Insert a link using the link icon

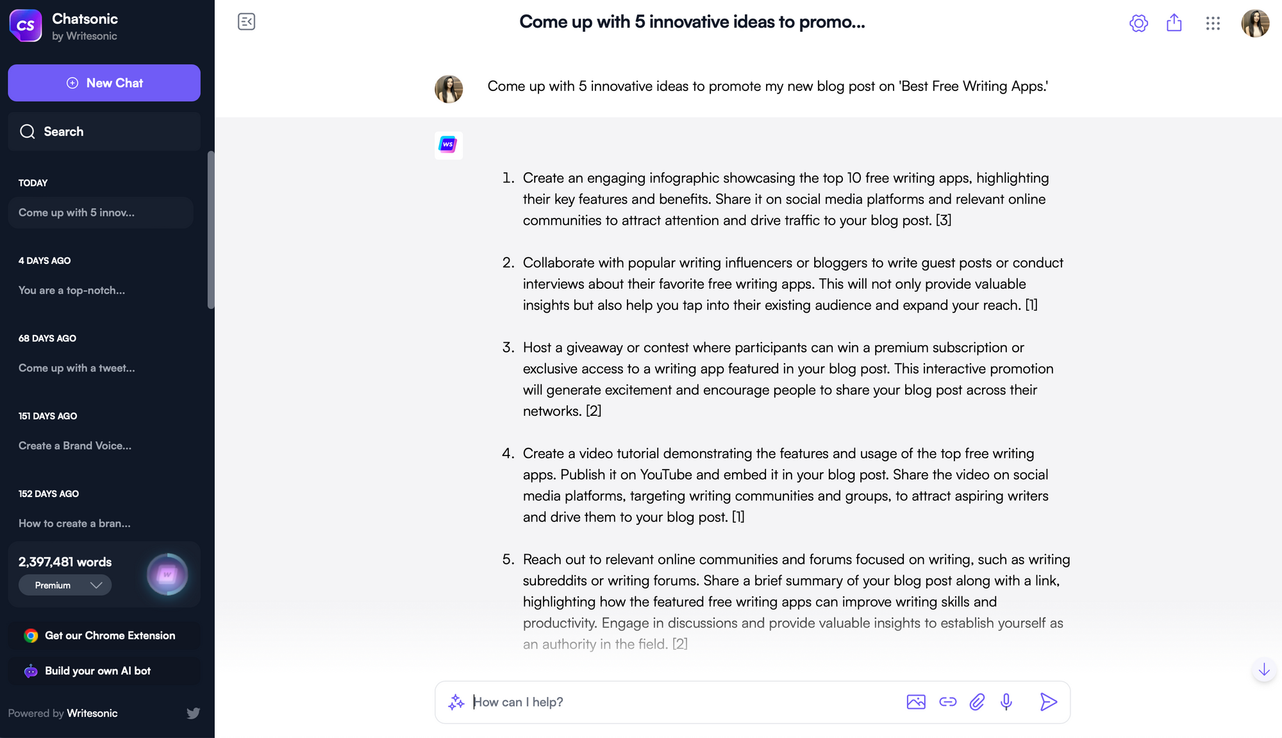(947, 702)
